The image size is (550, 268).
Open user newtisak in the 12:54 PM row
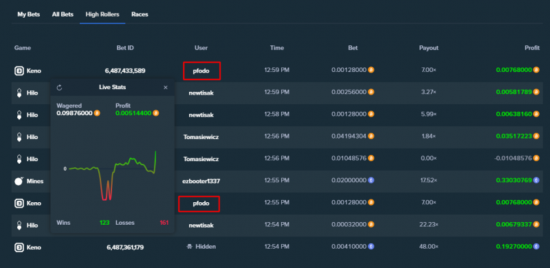pos(201,226)
